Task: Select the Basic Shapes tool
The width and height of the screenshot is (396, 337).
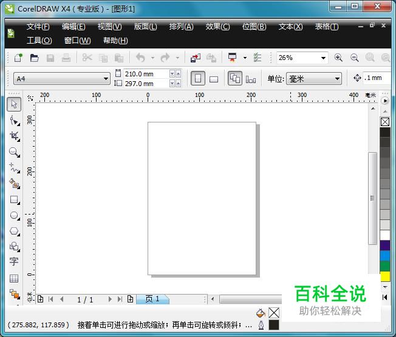Action: (15, 247)
